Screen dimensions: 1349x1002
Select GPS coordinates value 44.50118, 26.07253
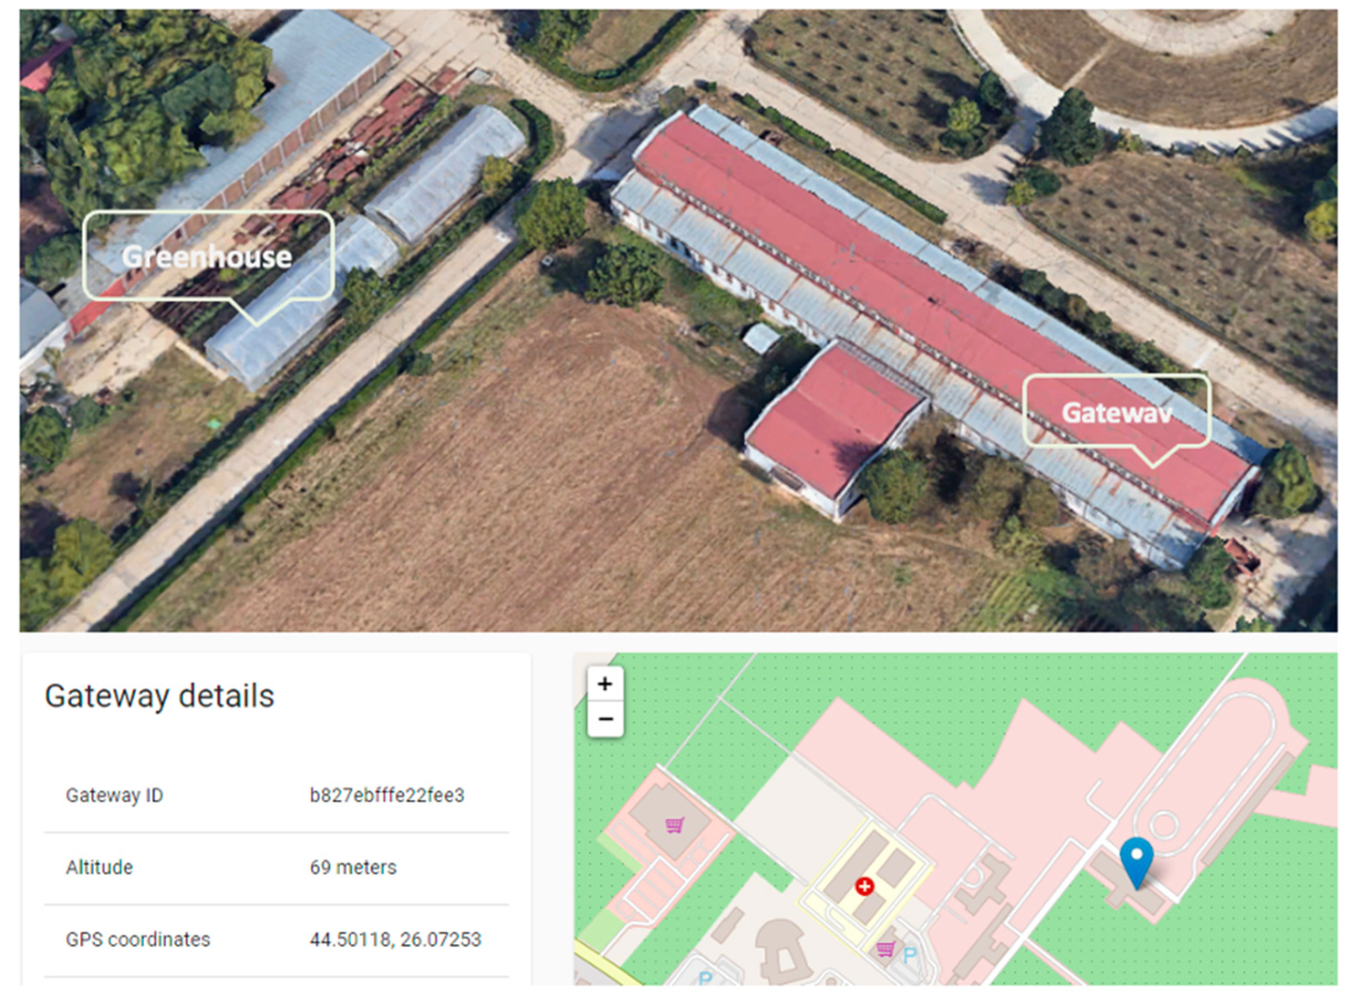(x=396, y=940)
